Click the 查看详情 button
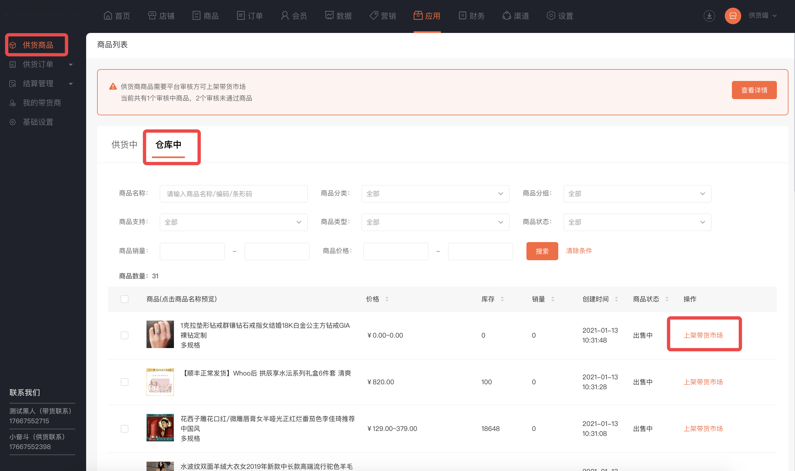 (754, 90)
